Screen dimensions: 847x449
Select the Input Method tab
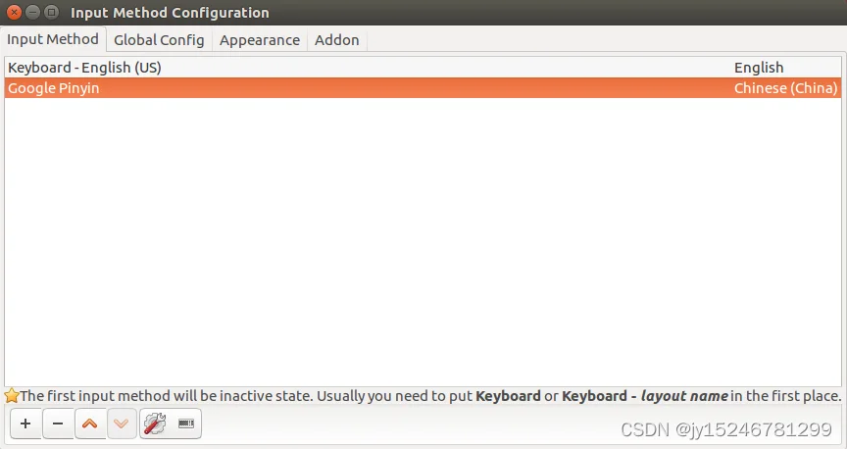coord(53,39)
